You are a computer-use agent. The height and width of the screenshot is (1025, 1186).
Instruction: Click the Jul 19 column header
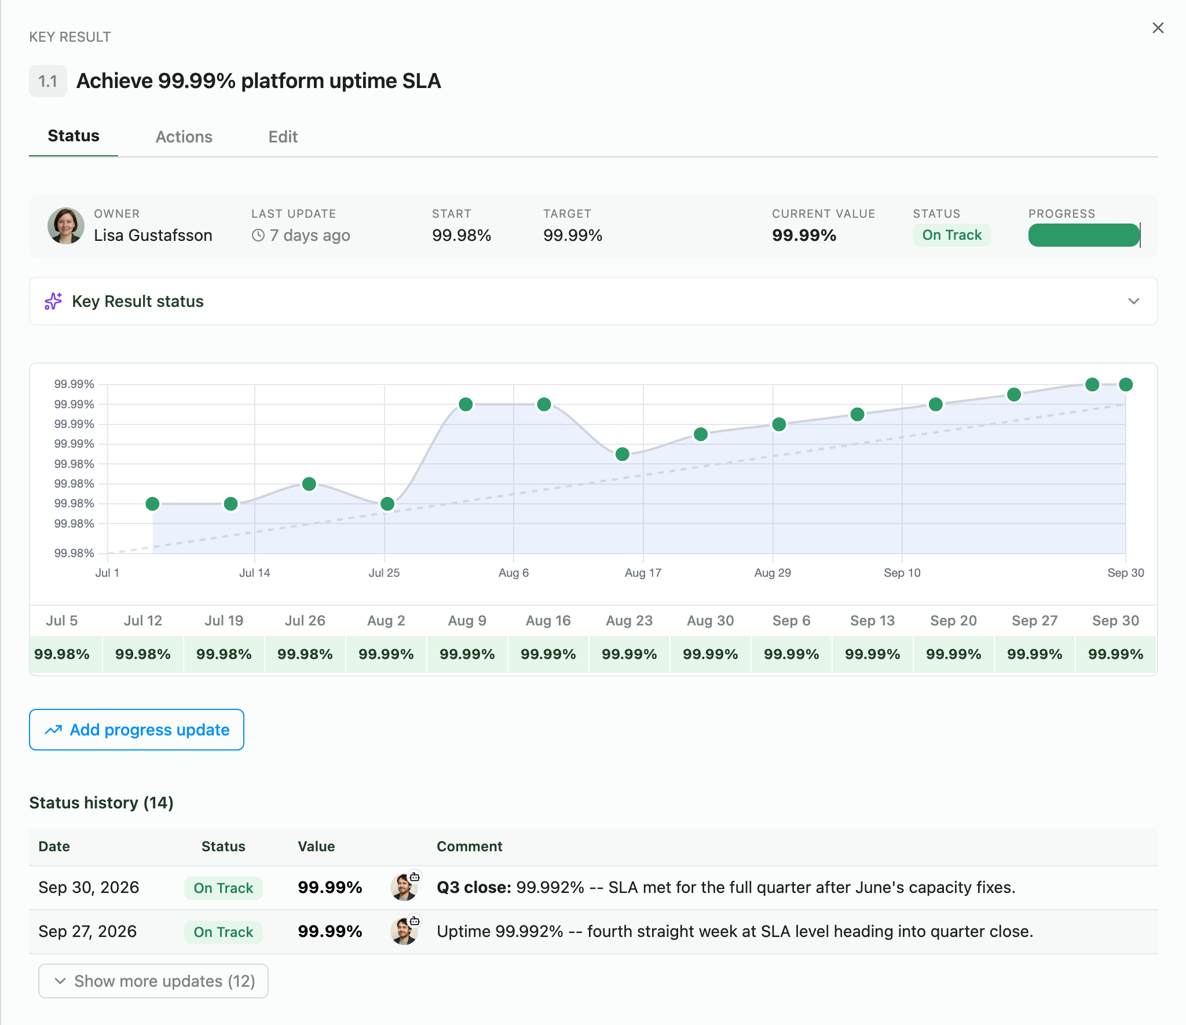(x=224, y=621)
